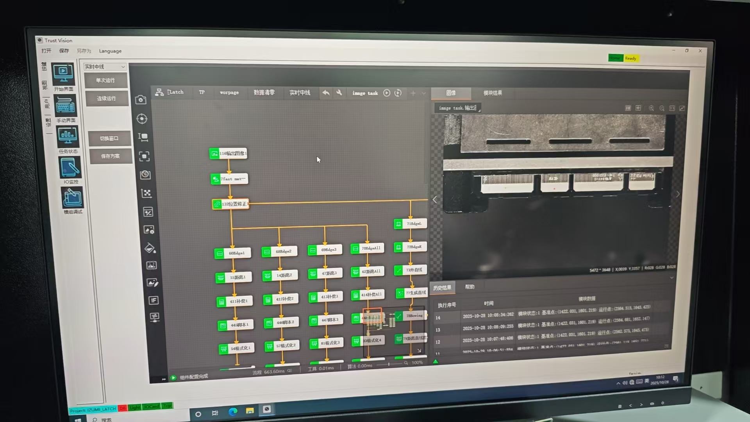Screen dimensions: 750x422
Task: Open Microsoft Edge from the taskbar
Action: point(233,411)
